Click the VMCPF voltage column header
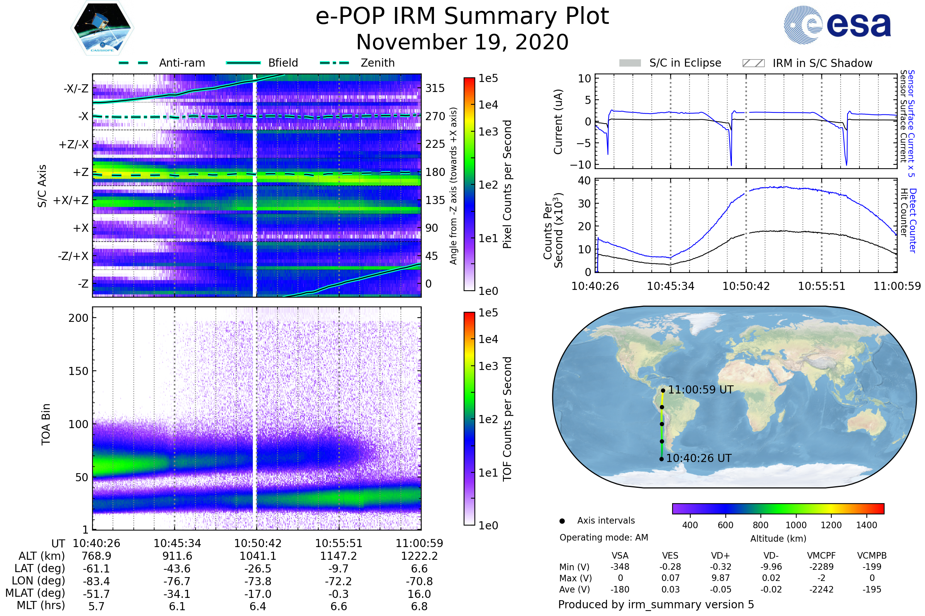 click(821, 556)
